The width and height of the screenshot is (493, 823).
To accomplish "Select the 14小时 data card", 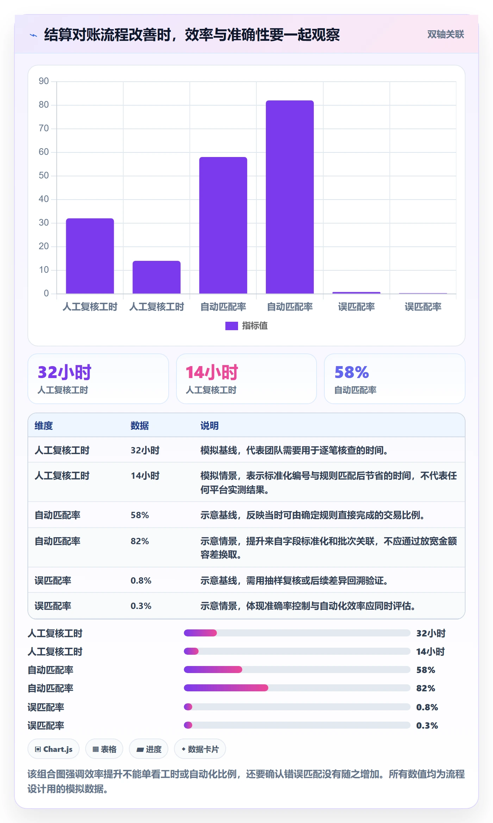I will coord(246,378).
